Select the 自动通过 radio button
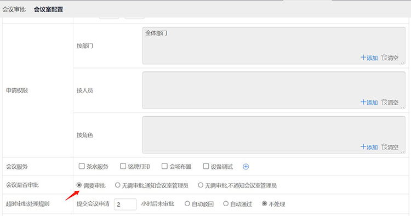The width and height of the screenshot is (411, 216). (x=226, y=204)
